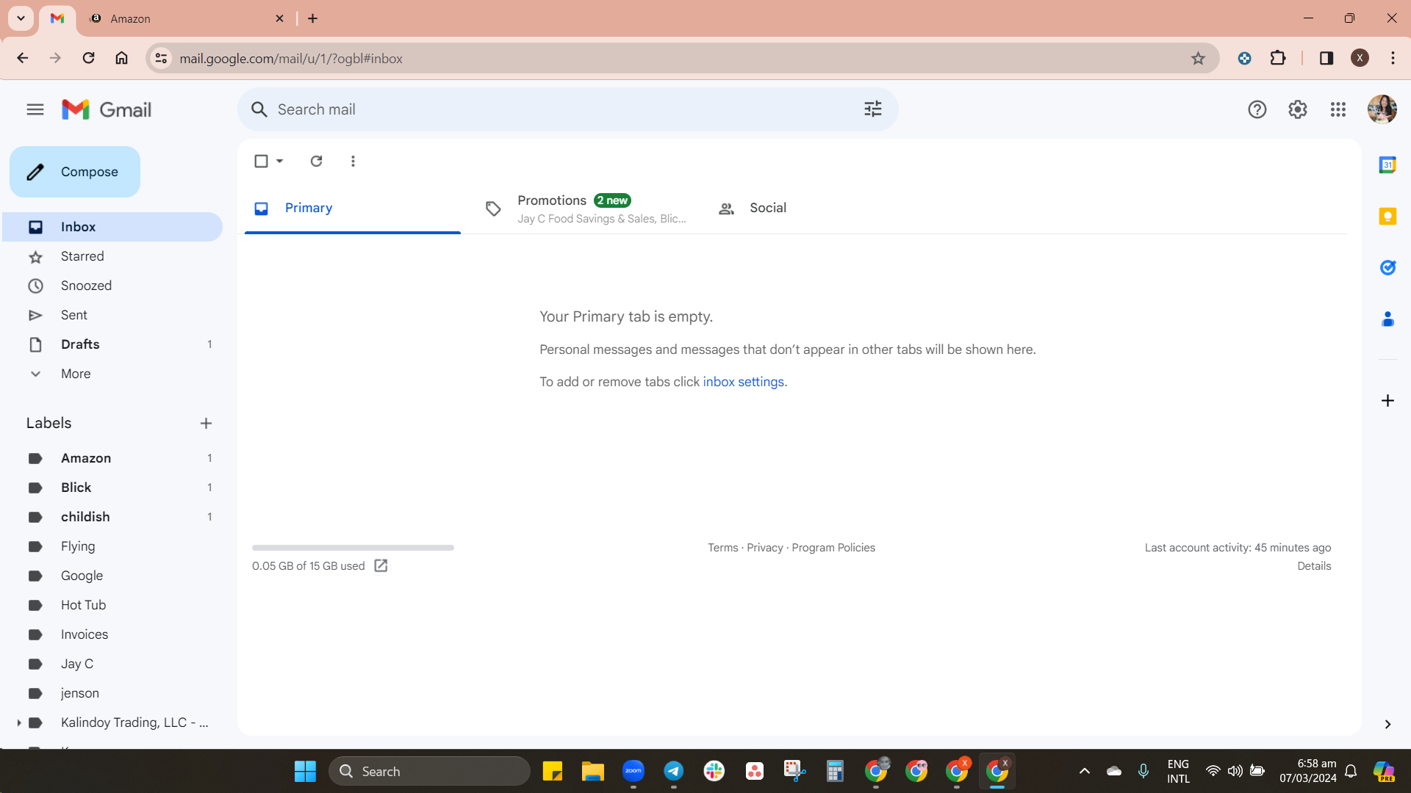Click the storage usage bar
Screen dimensions: 1411x793
(x=353, y=548)
